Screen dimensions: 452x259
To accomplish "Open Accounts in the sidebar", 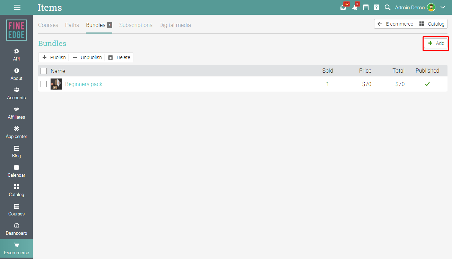I will [x=16, y=93].
